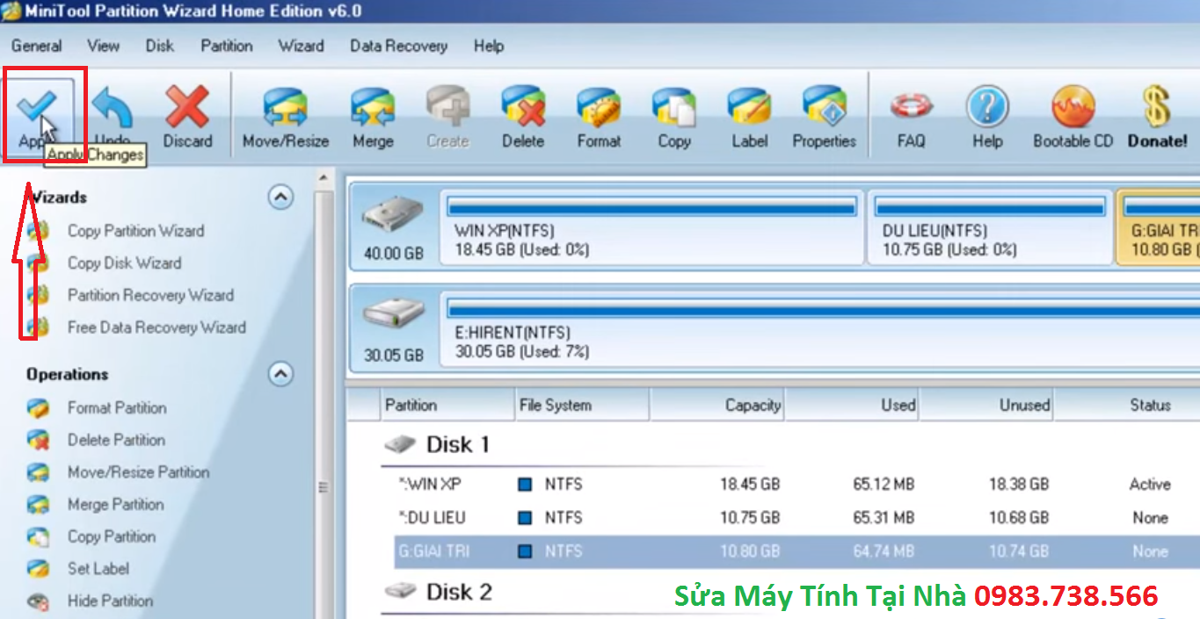
Task: Open the Help menu
Action: (489, 47)
